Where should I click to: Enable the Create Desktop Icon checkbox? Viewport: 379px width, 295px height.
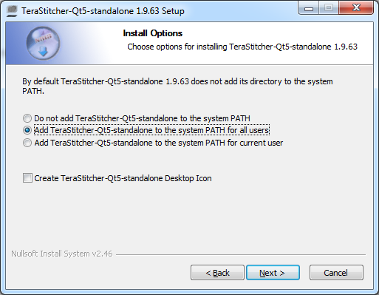[27, 178]
